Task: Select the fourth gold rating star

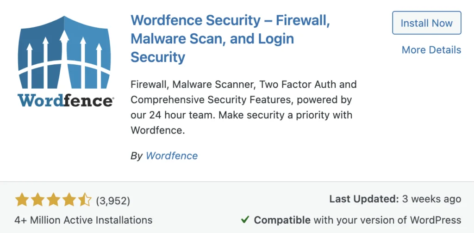Action: [69, 200]
